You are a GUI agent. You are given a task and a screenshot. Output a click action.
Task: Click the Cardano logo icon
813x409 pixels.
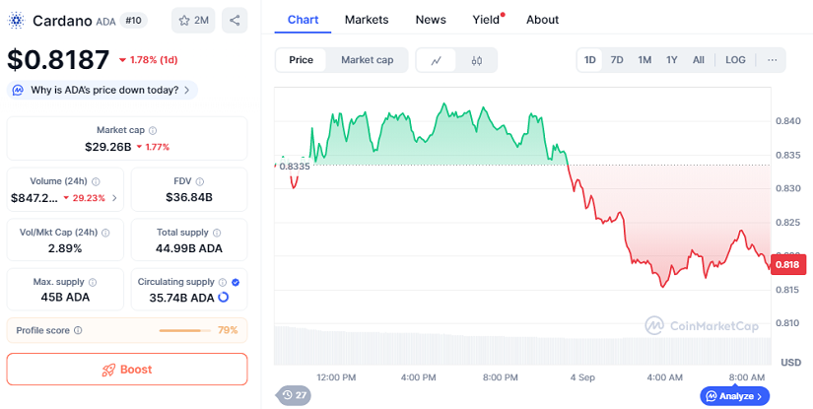(16, 21)
